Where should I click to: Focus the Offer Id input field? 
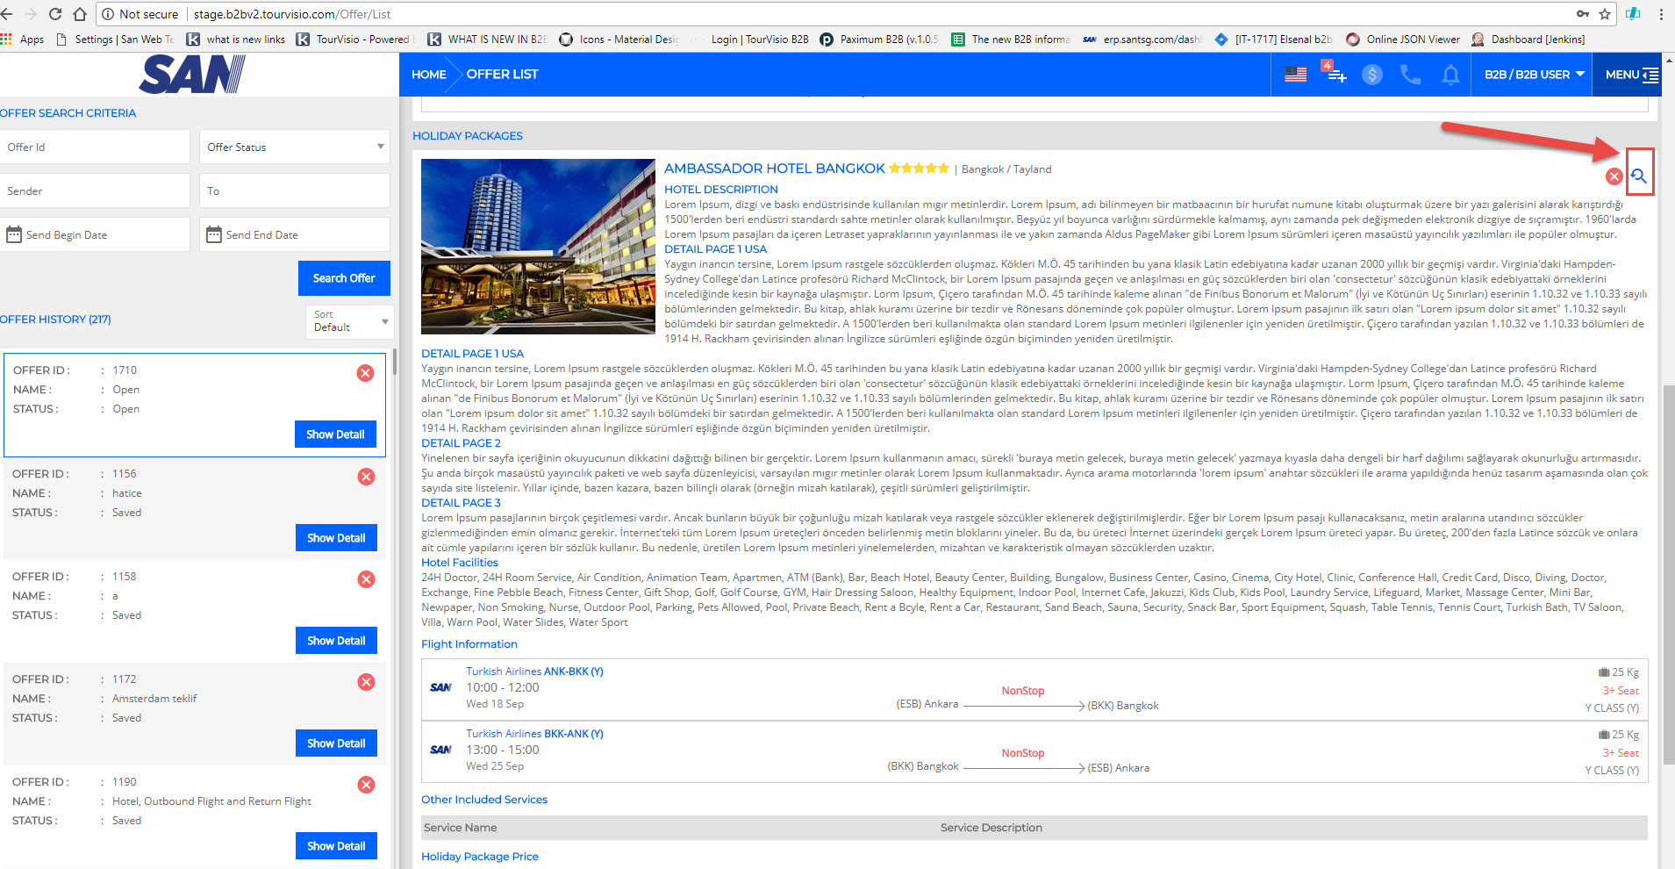pyautogui.click(x=95, y=147)
